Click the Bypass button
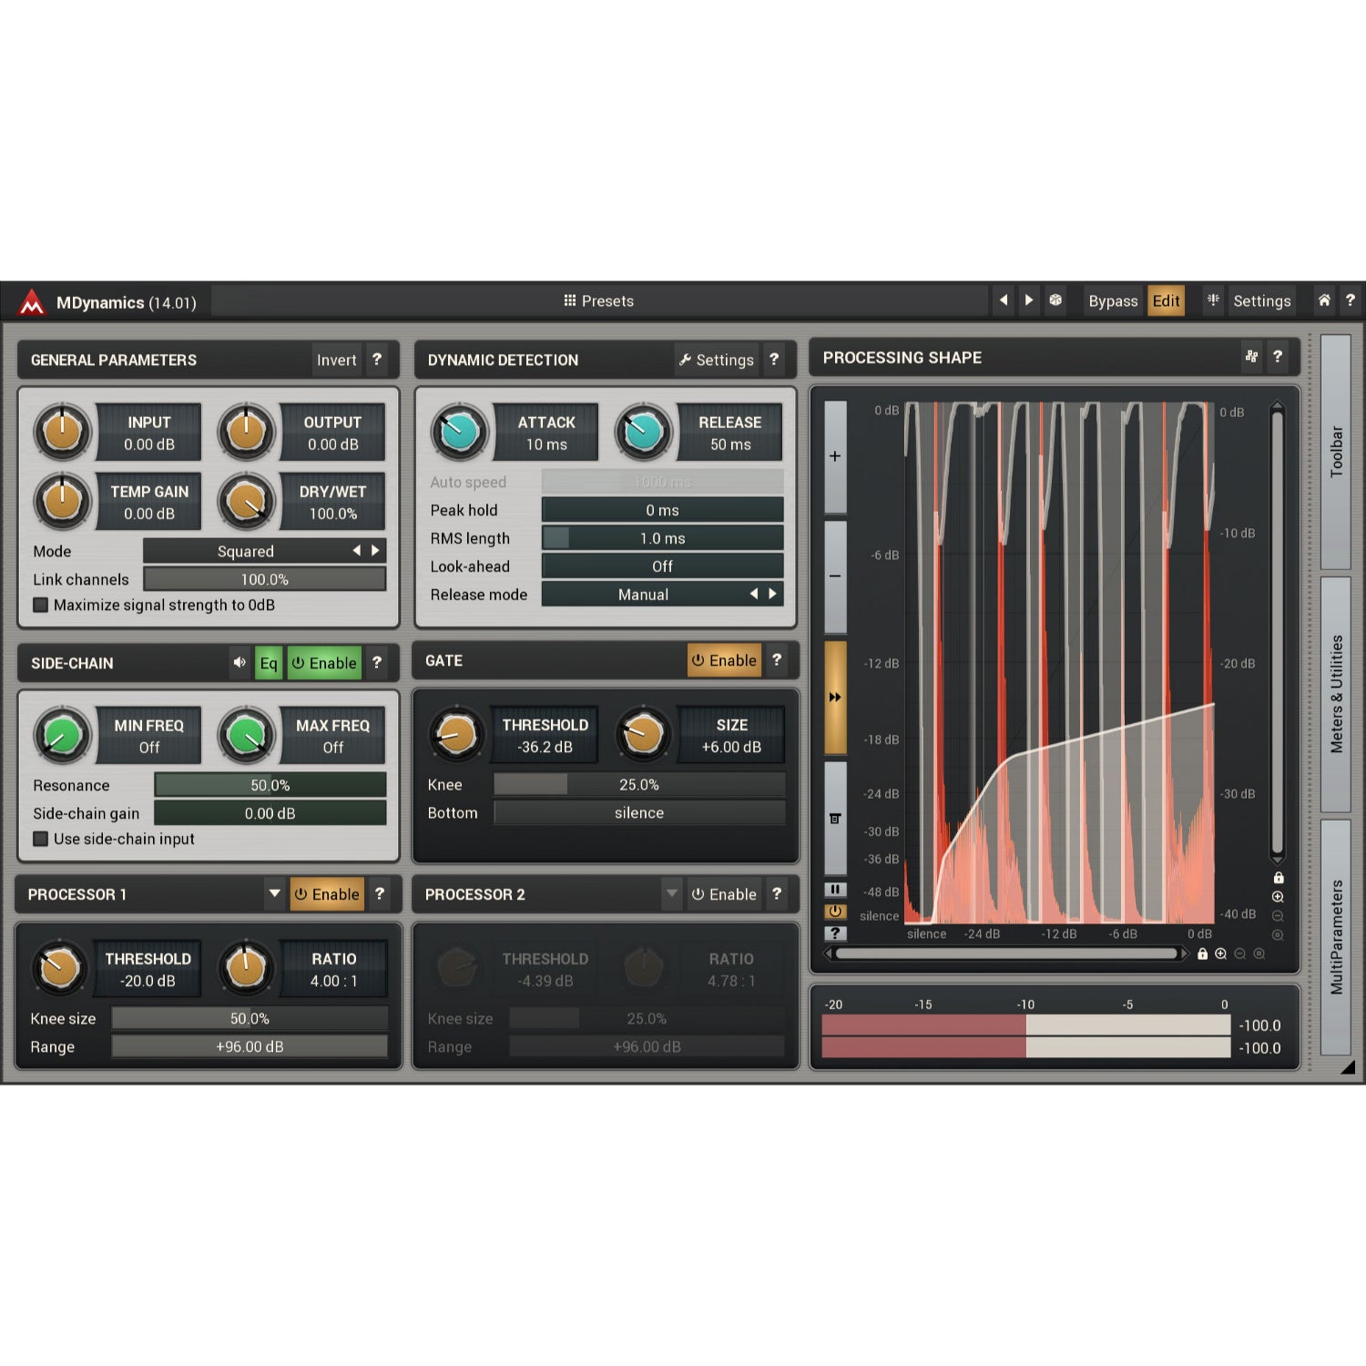Screen dimensions: 1366x1366 (1113, 301)
